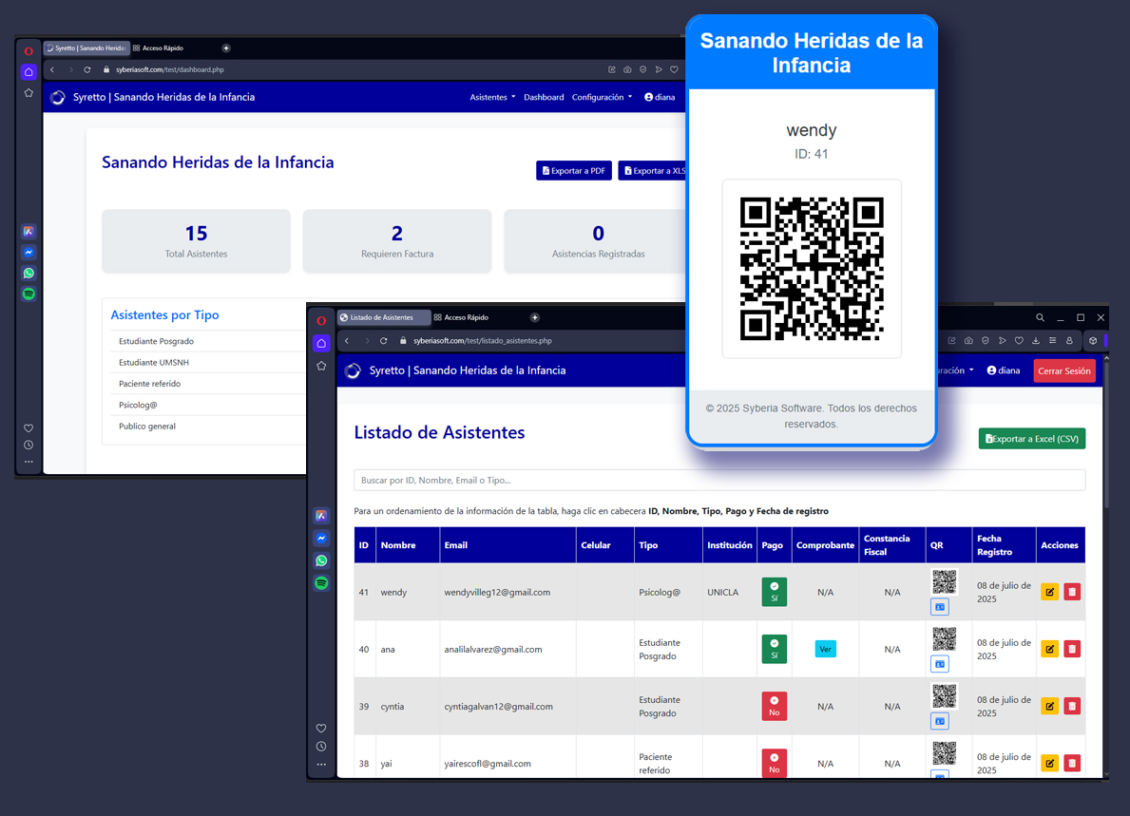
Task: Open Aria AI assistant in Opera sidebar
Action: pos(320,515)
